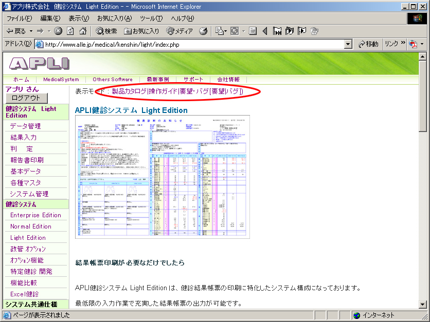Click the History toolbar icon
Image resolution: width=430 pixels, height=322 pixels.
203,31
